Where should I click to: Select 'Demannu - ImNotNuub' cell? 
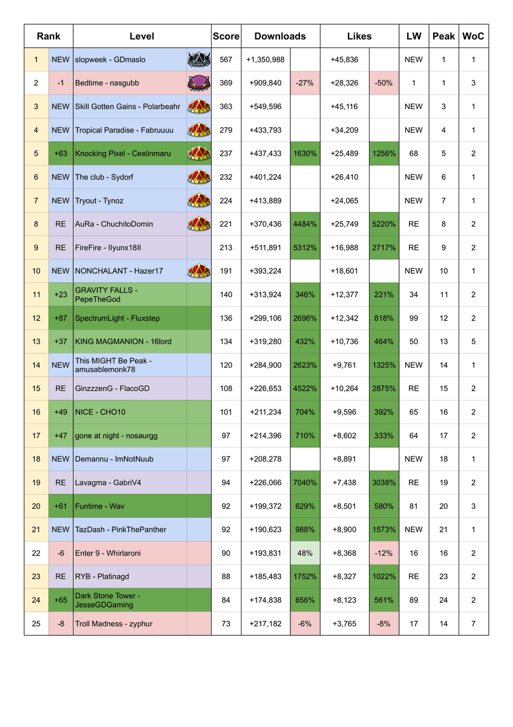coord(130,459)
